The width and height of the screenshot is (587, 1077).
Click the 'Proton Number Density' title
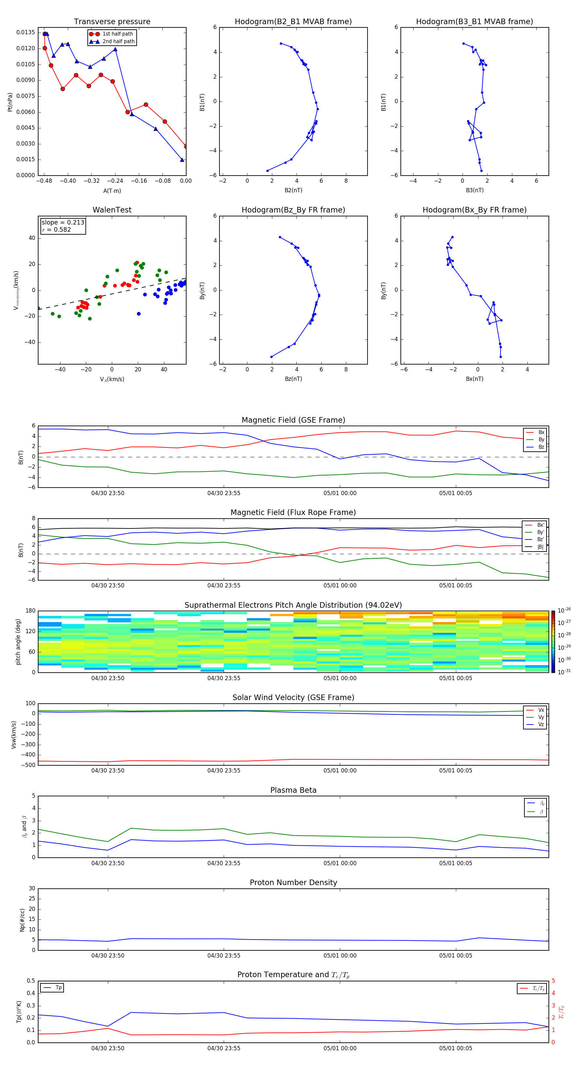coord(293,882)
